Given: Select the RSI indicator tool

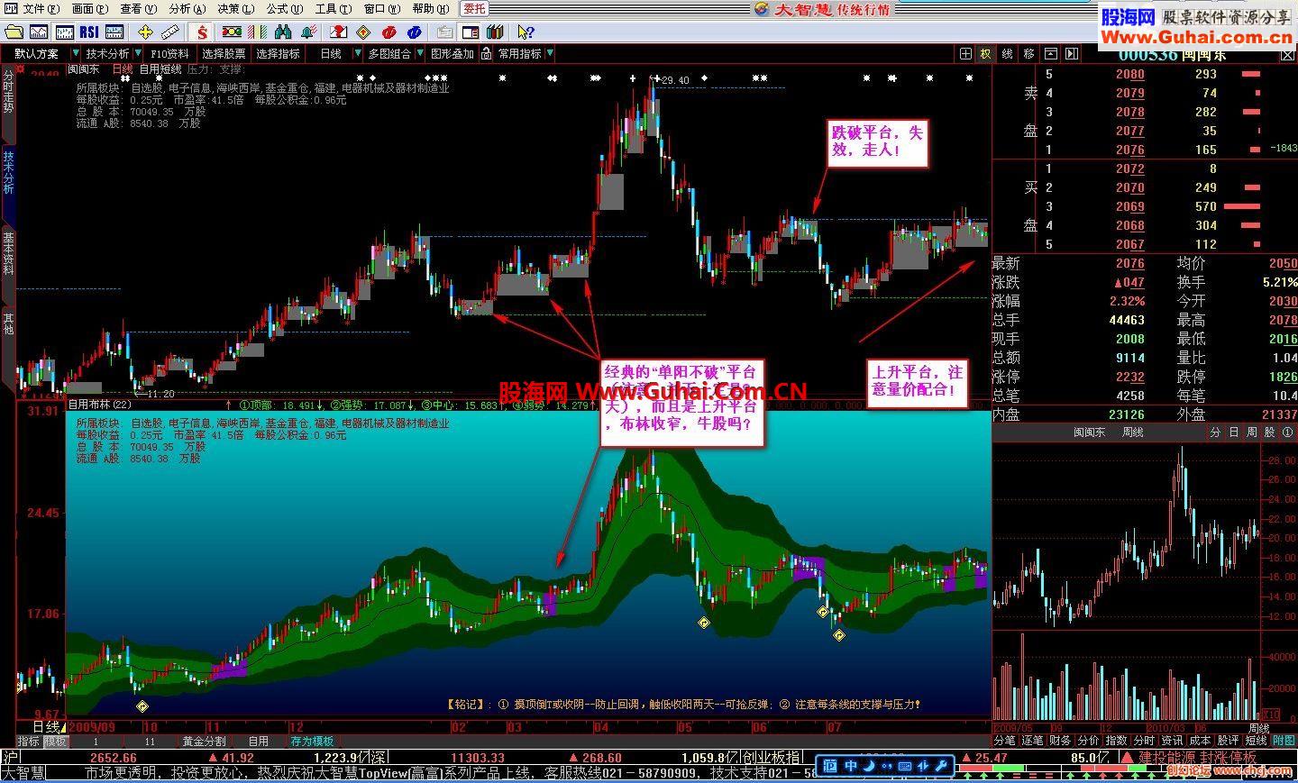Looking at the screenshot, I should tap(90, 32).
